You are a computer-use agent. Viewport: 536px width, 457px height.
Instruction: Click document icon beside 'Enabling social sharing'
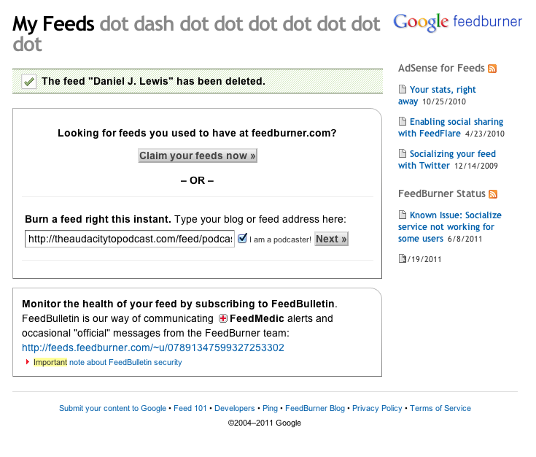pos(402,122)
